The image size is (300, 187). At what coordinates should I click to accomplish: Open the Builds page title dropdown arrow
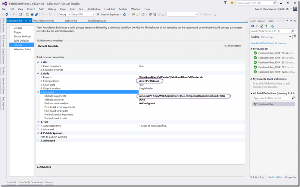coord(290,37)
